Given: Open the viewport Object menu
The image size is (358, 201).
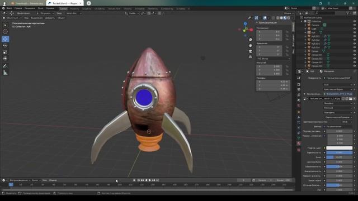Looking at the screenshot, I should tap(61, 18).
